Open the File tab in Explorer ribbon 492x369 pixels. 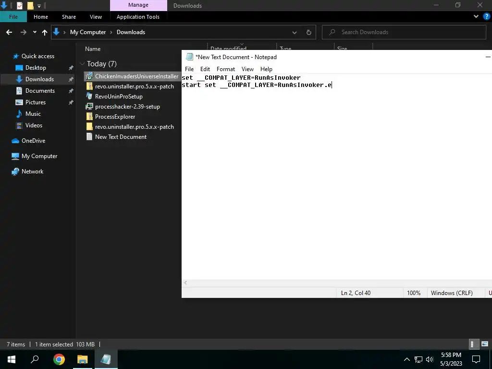[13, 17]
